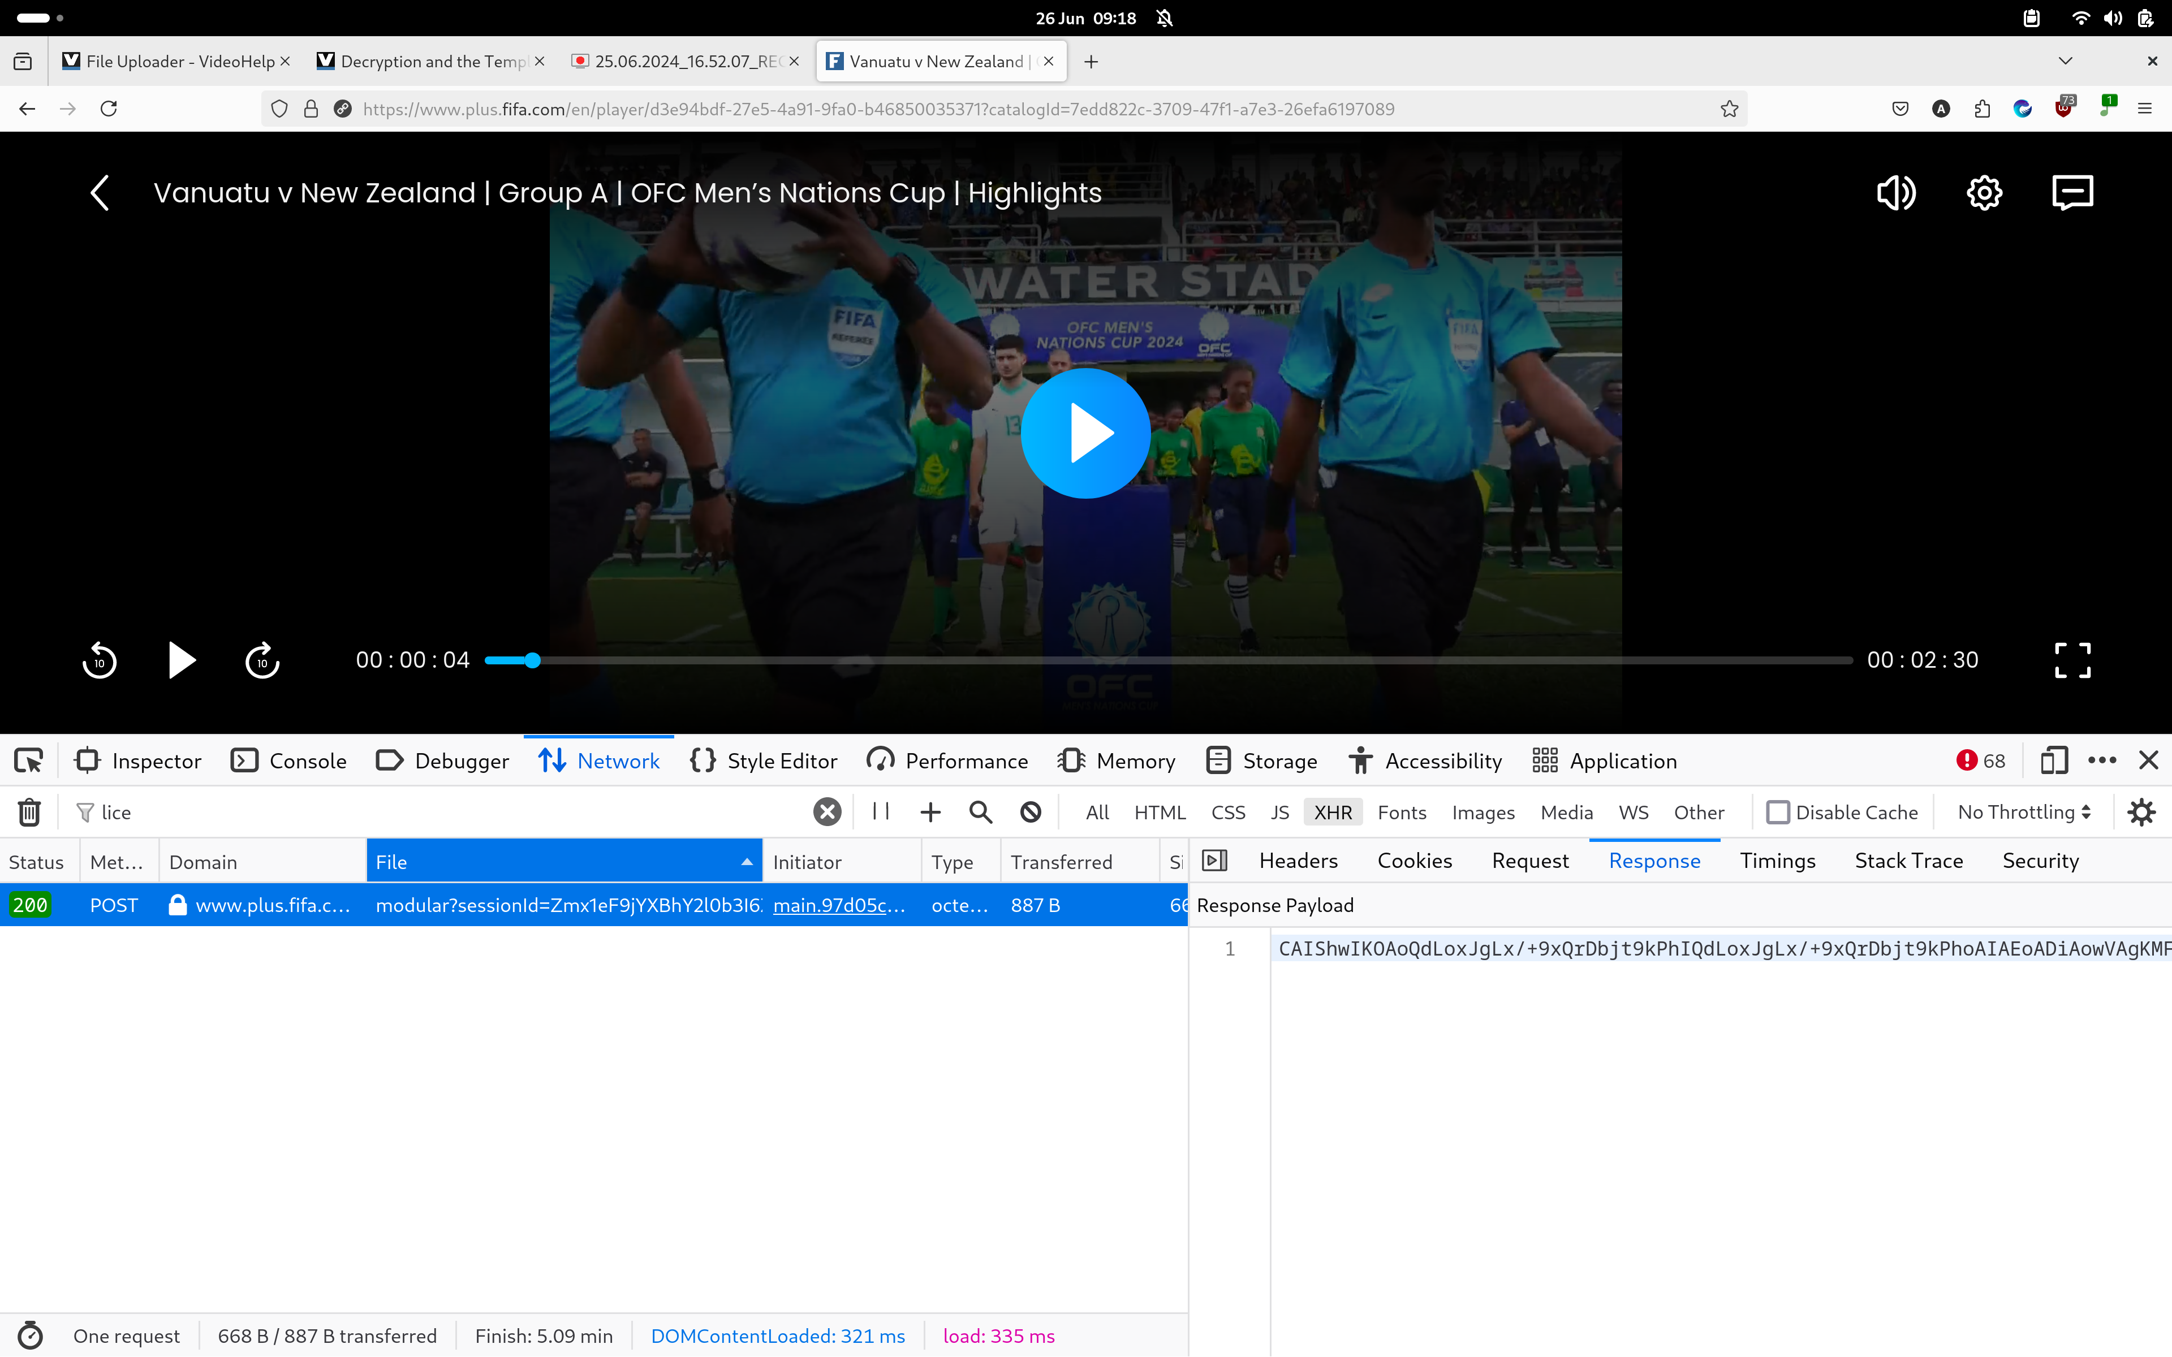Viewport: 2172px width, 1357px height.
Task: Toggle the WS request filter
Action: point(1632,813)
